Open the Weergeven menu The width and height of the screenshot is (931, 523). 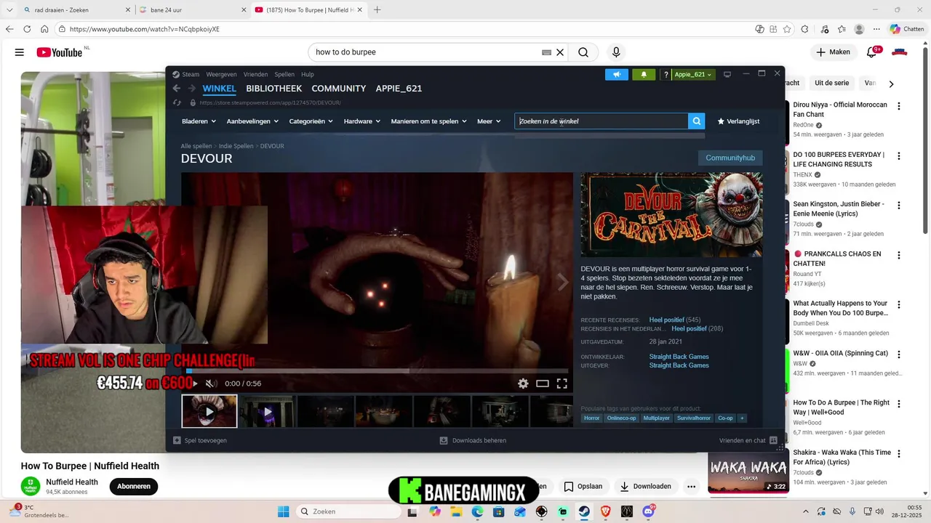[x=221, y=74]
